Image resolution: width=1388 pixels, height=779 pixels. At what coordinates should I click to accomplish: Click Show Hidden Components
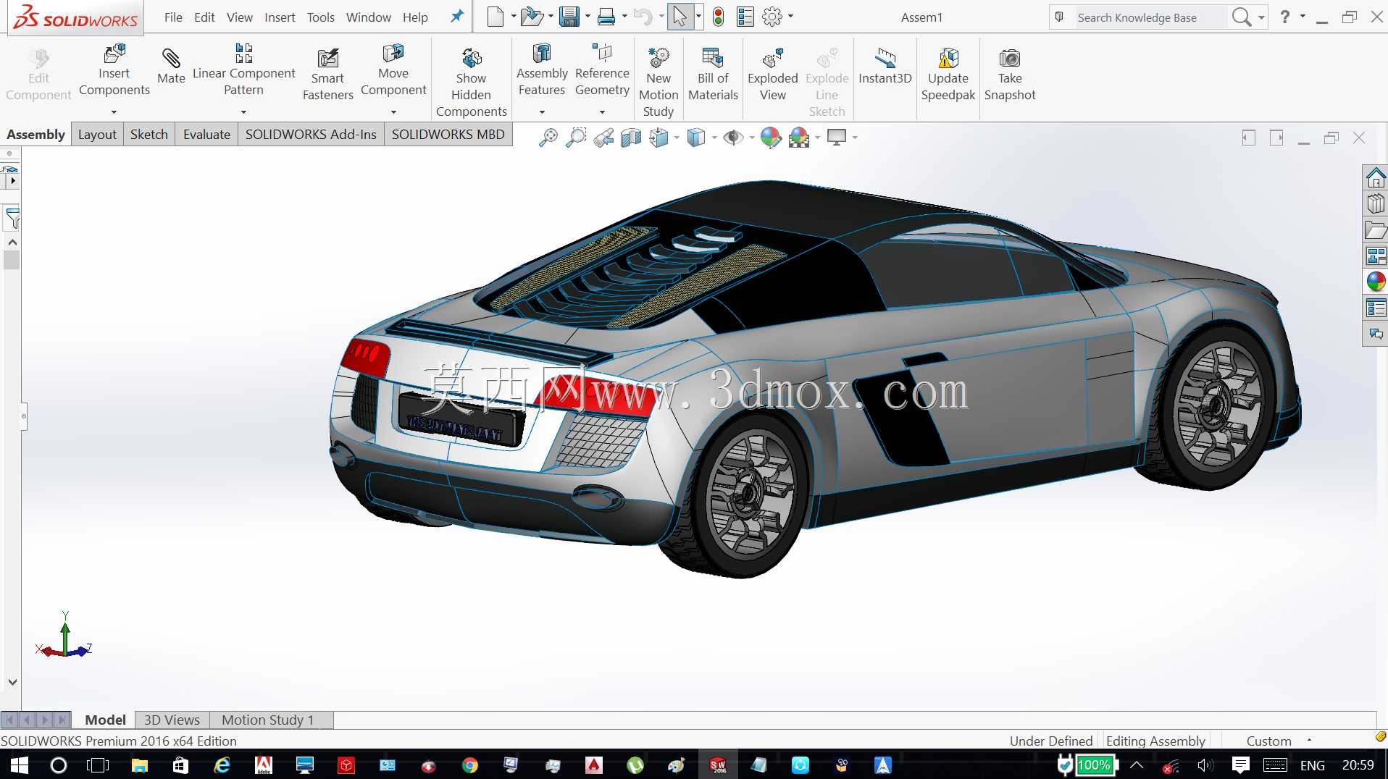pos(472,81)
